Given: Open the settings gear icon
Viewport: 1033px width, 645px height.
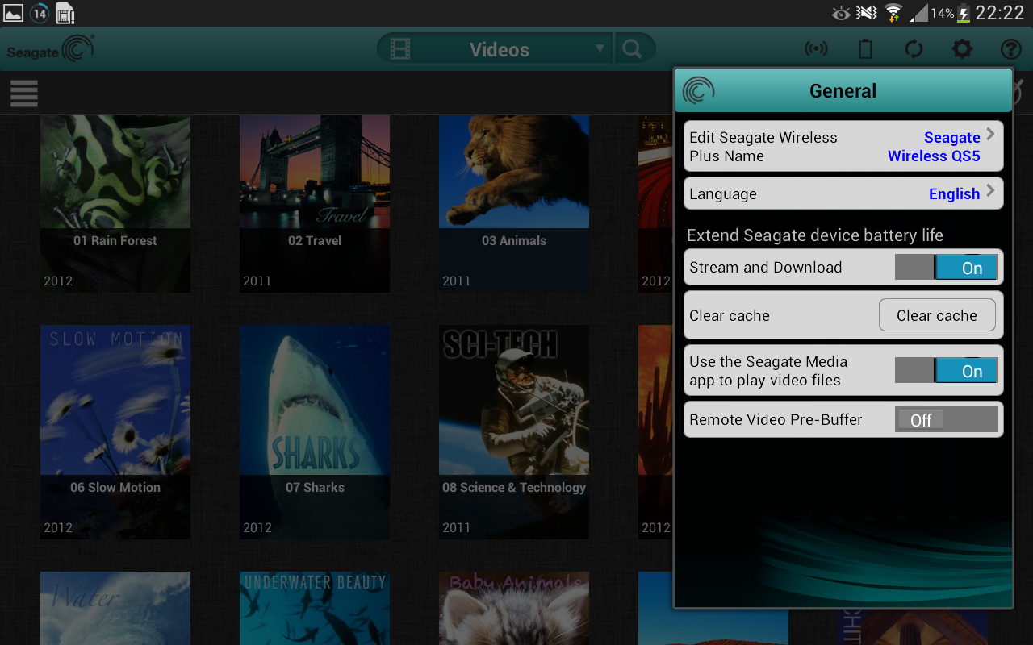Looking at the screenshot, I should [962, 49].
